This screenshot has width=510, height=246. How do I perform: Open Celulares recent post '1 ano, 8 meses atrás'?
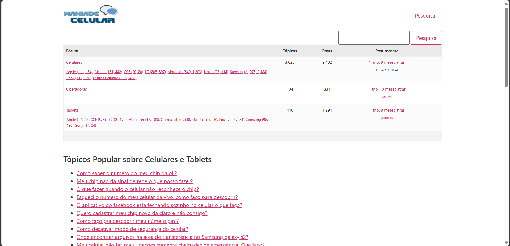pos(387,62)
